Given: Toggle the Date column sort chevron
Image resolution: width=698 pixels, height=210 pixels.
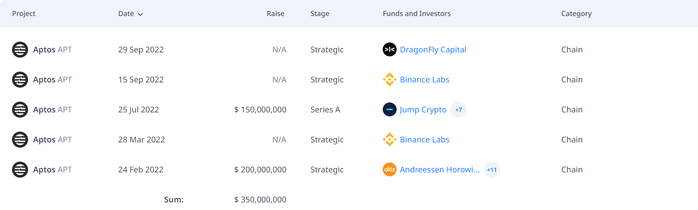Looking at the screenshot, I should coord(140,14).
